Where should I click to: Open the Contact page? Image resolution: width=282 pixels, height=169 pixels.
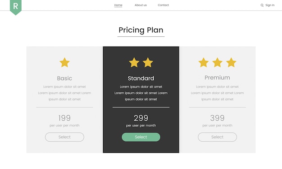[164, 5]
